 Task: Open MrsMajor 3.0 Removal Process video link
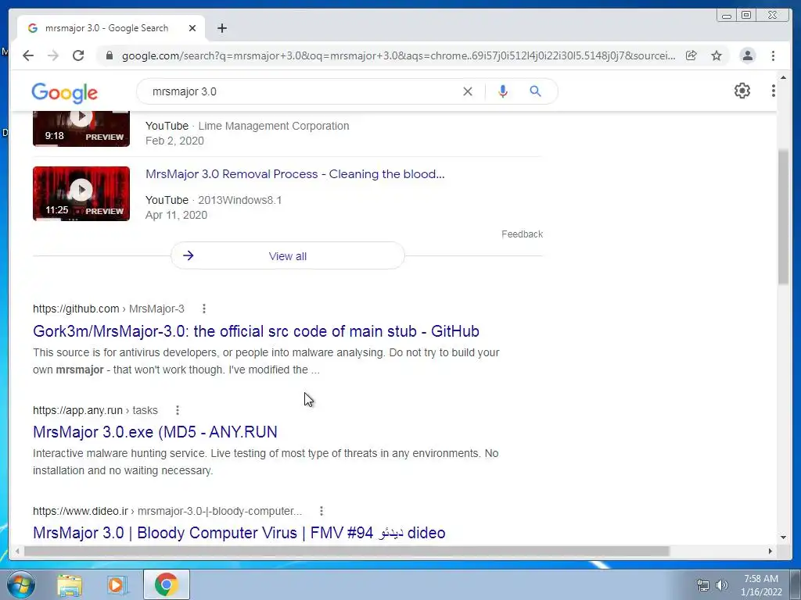(295, 174)
